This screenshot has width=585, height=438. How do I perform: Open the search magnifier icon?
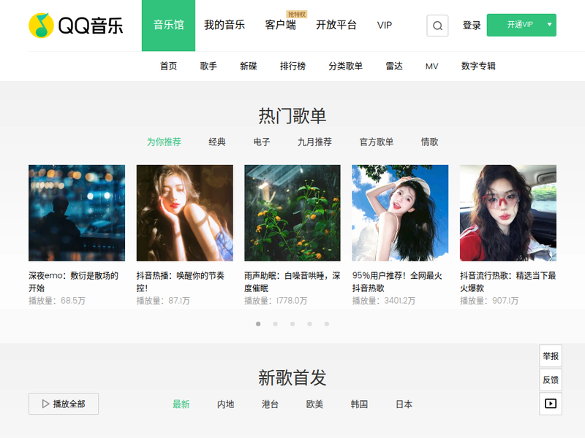[437, 26]
